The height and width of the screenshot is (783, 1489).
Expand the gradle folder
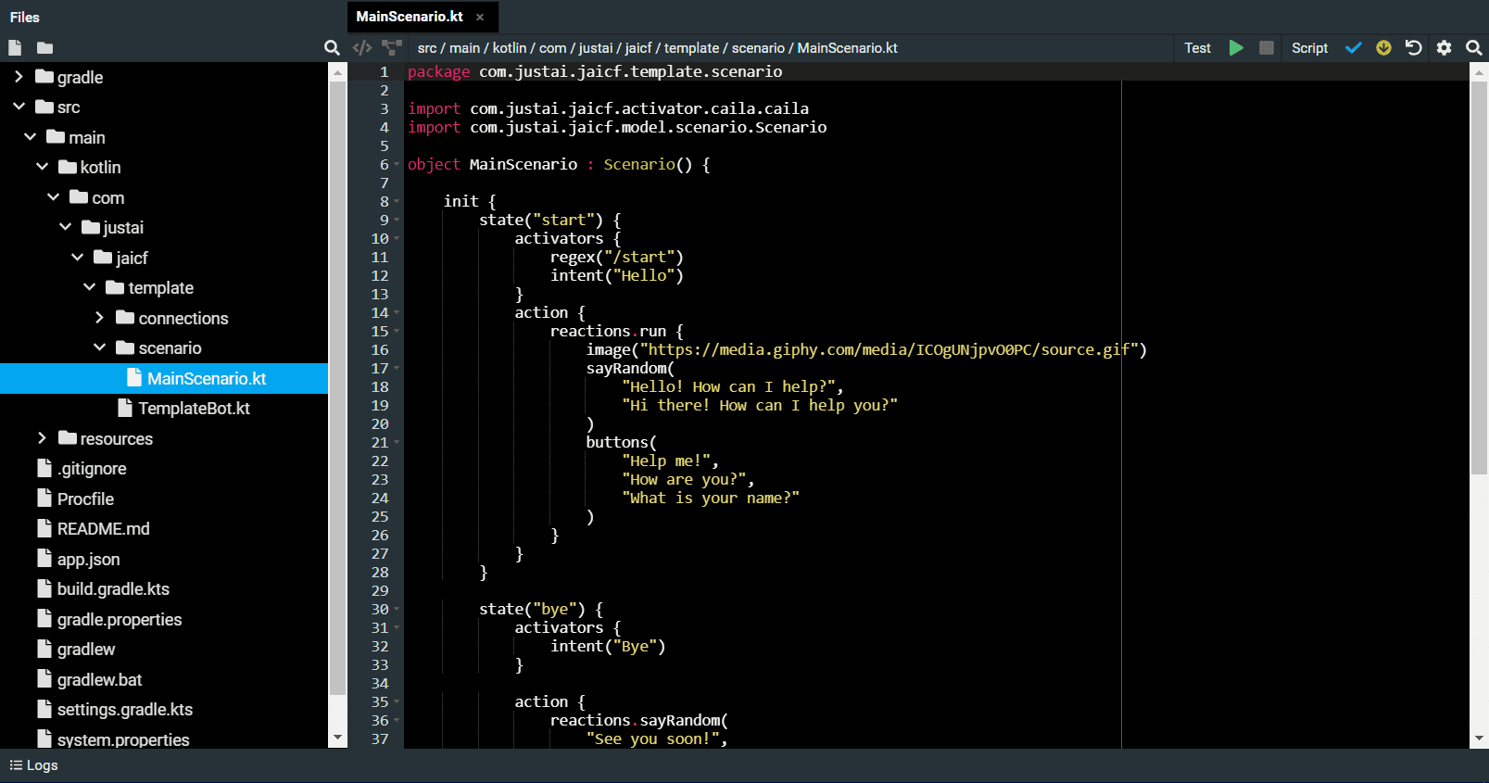click(x=19, y=77)
